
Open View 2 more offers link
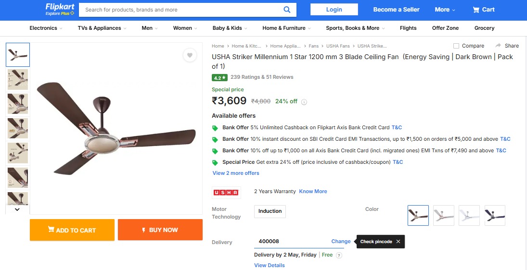click(236, 173)
